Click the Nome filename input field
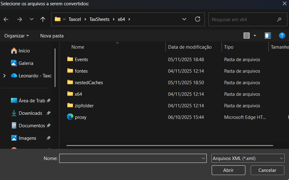 coord(129,158)
